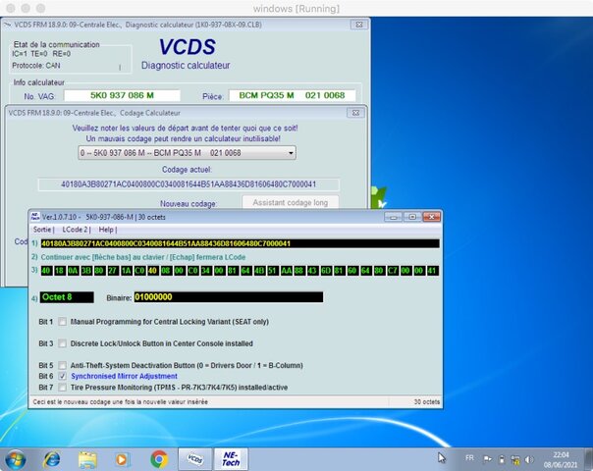Click the FR language indicator in the tray

[x=469, y=458]
